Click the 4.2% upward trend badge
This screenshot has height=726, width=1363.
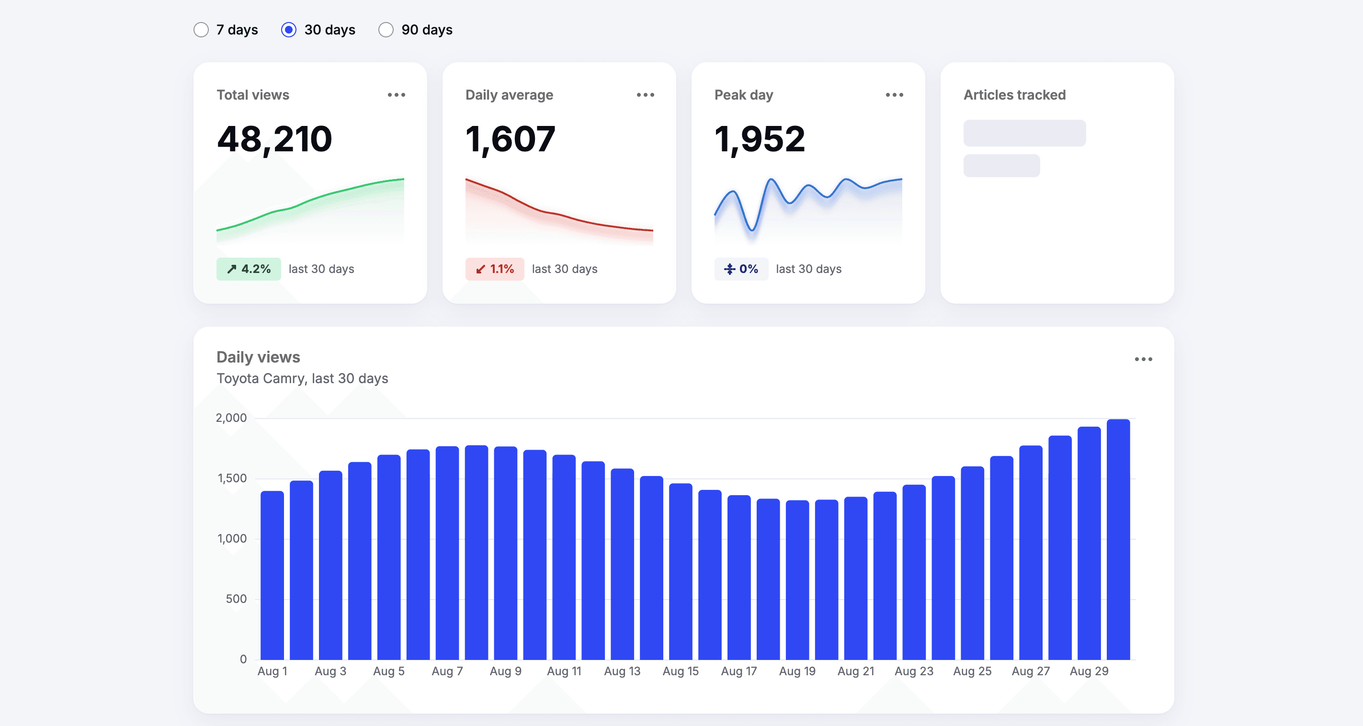click(x=249, y=269)
